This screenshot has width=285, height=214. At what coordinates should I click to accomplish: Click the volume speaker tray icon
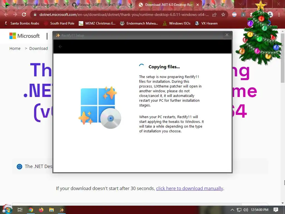coord(245,210)
